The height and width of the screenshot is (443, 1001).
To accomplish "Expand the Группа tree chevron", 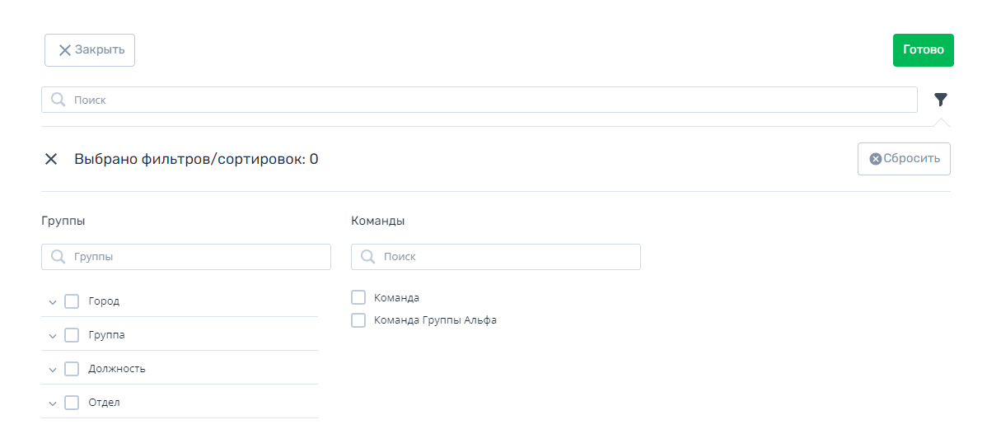I will click(x=53, y=336).
